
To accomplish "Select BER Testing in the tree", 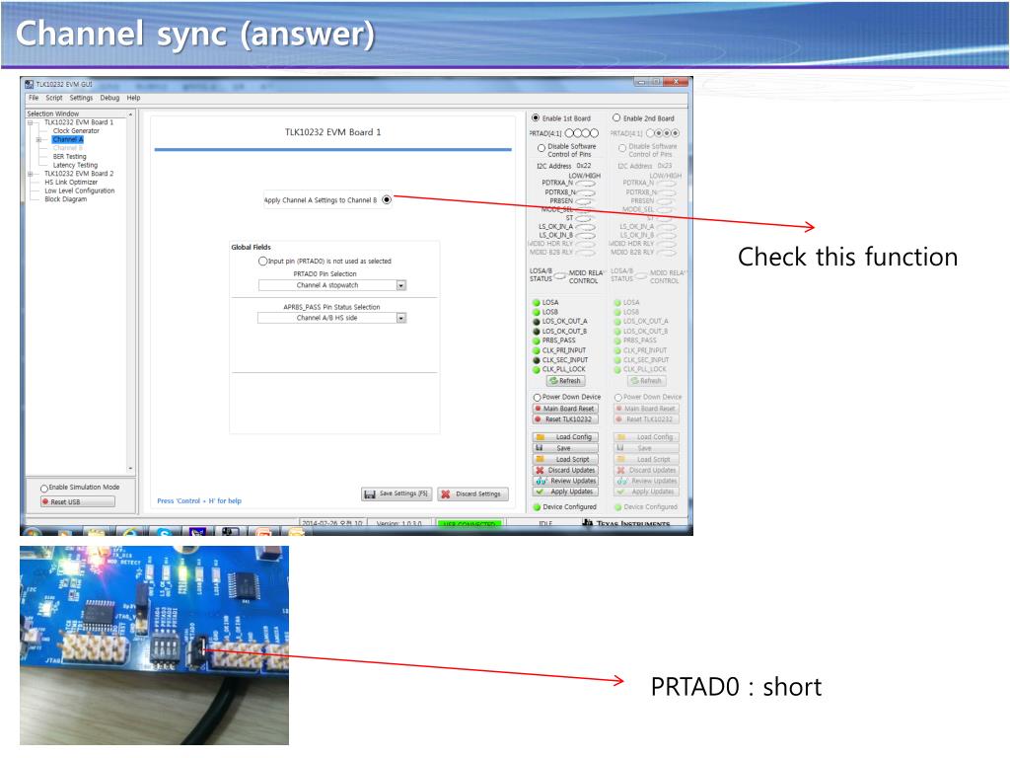I will 70,157.
